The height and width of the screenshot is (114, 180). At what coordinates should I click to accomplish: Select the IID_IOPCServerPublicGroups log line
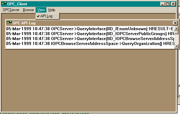point(90,34)
